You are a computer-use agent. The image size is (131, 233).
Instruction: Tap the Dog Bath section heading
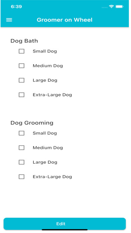24,41
